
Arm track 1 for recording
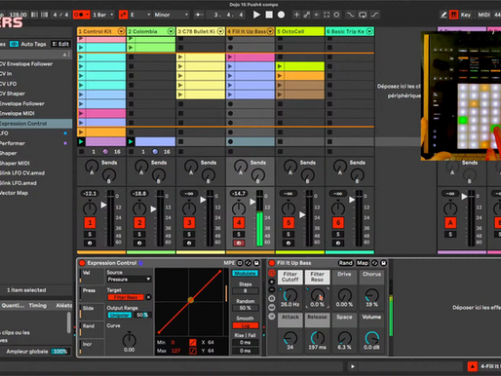(90, 243)
